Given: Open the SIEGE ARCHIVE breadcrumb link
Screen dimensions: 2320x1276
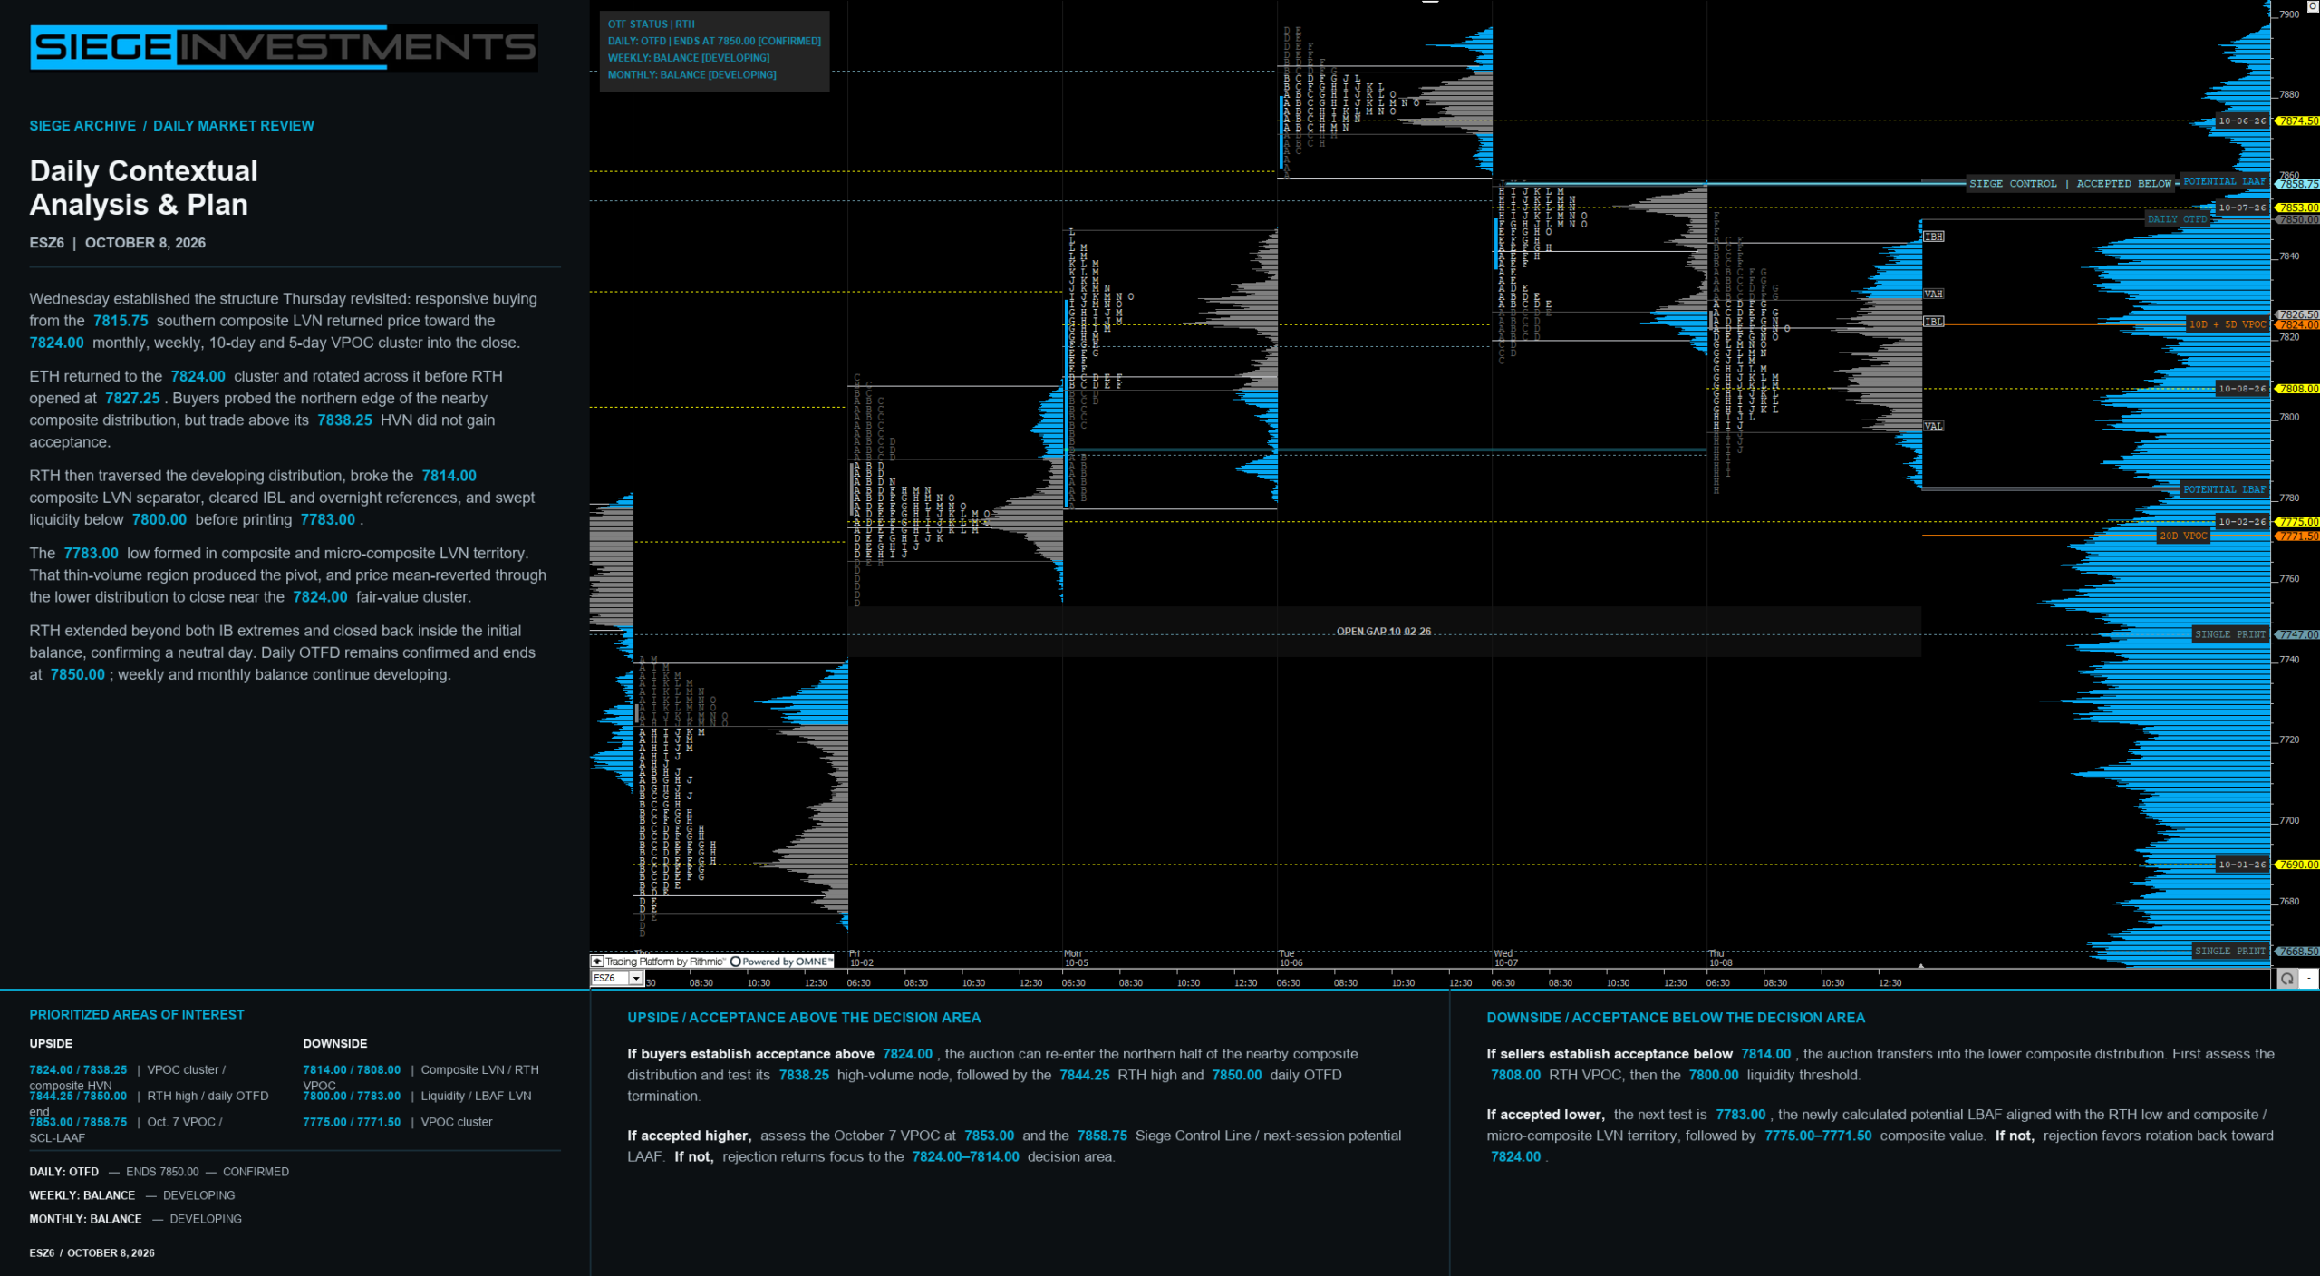Looking at the screenshot, I should click(82, 126).
